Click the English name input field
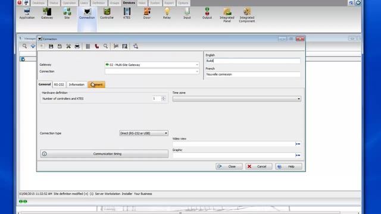 tap(253, 61)
